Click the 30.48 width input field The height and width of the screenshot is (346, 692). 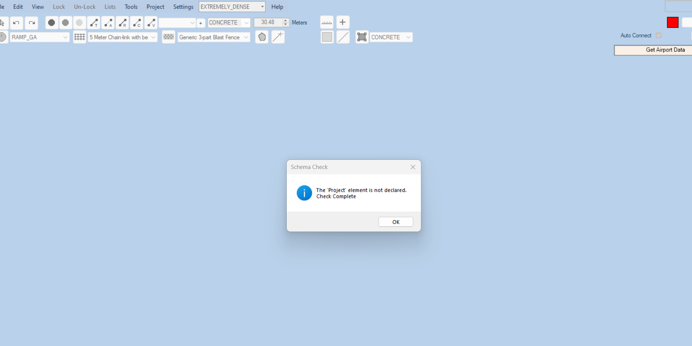point(268,23)
